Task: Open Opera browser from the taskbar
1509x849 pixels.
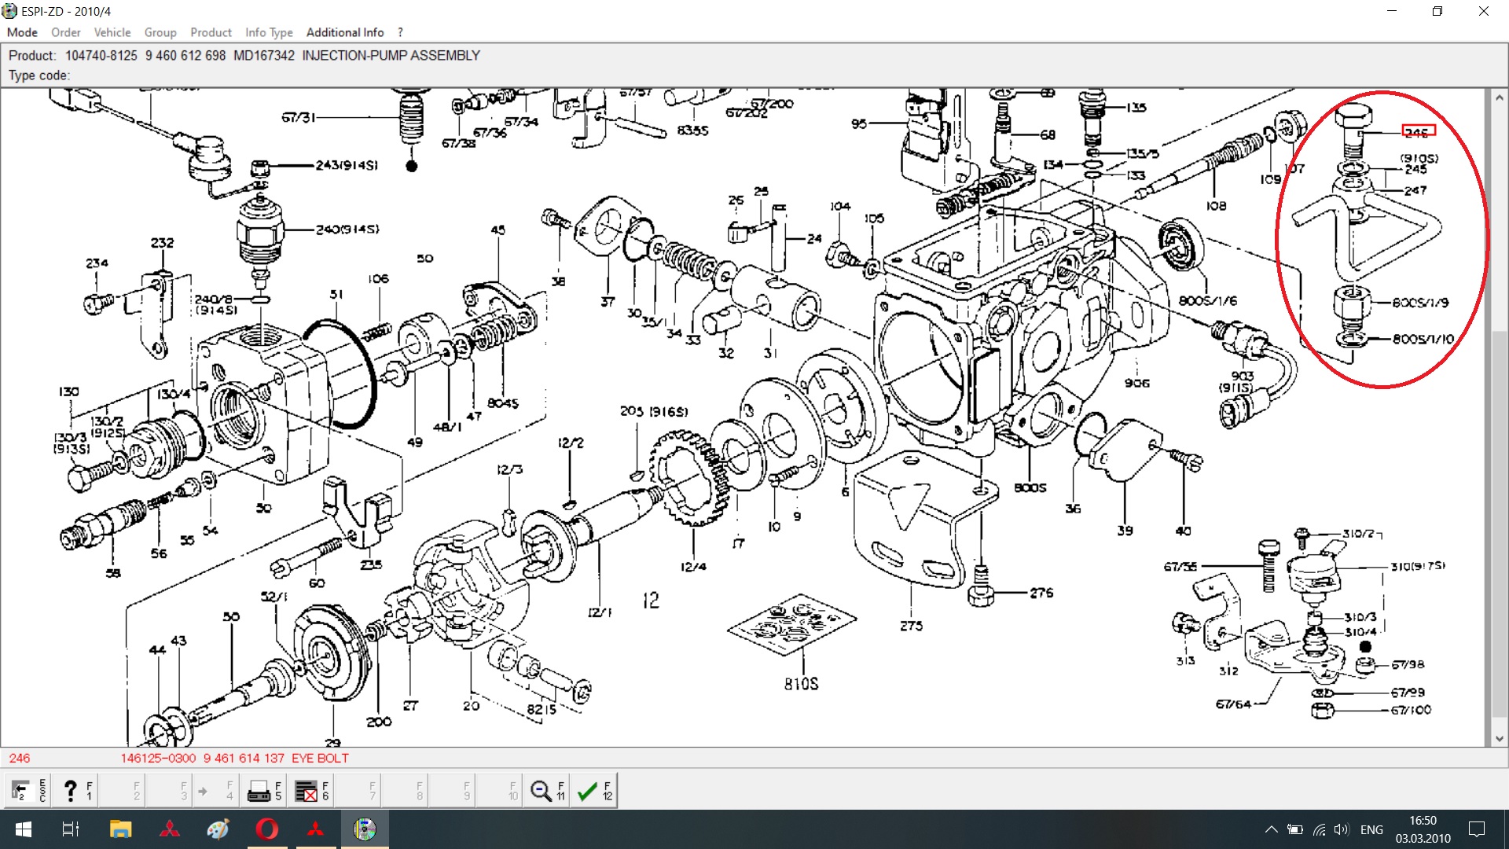Action: coord(267,829)
